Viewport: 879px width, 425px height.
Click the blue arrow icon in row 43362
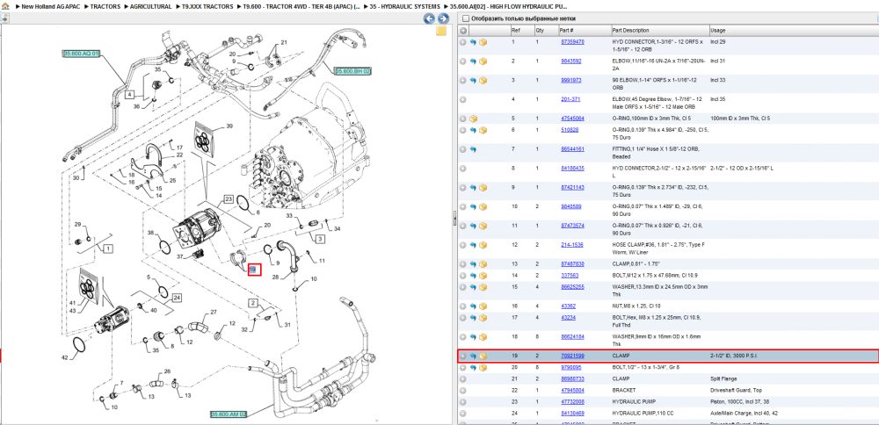[x=473, y=306]
